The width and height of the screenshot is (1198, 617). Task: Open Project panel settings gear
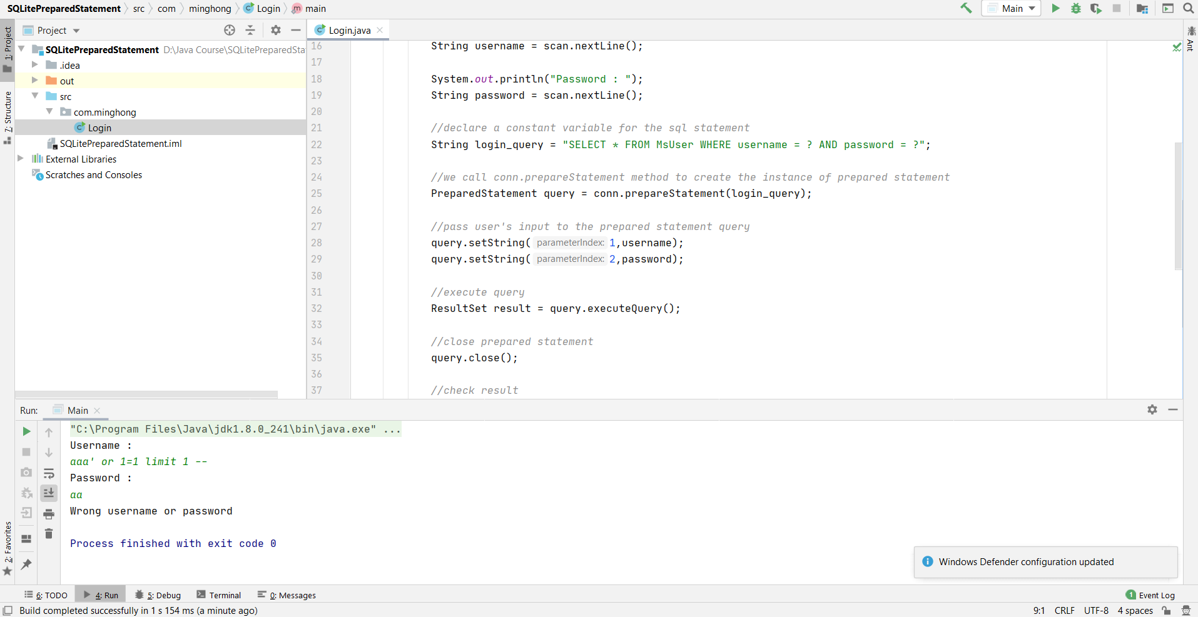tap(276, 30)
